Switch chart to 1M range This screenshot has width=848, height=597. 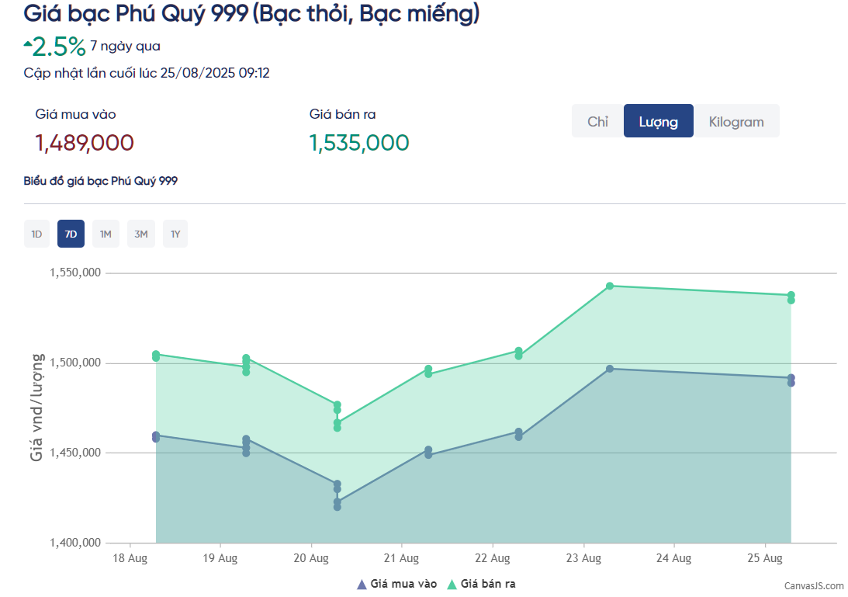[x=106, y=234]
